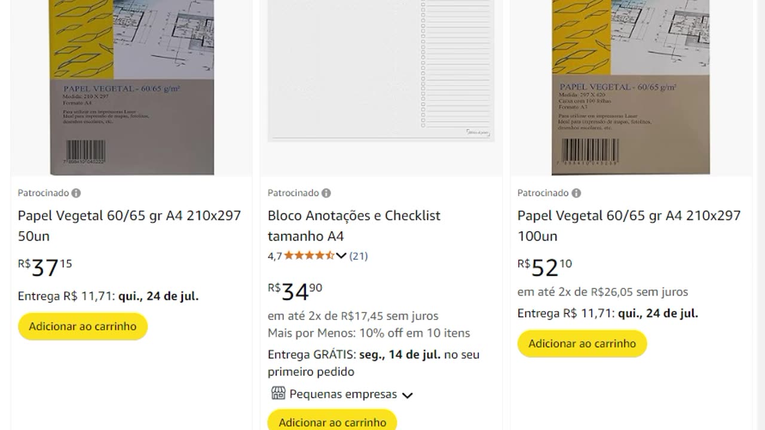The width and height of the screenshot is (765, 430).
Task: Add Papel Vegetal 100un to cart
Action: tap(582, 344)
